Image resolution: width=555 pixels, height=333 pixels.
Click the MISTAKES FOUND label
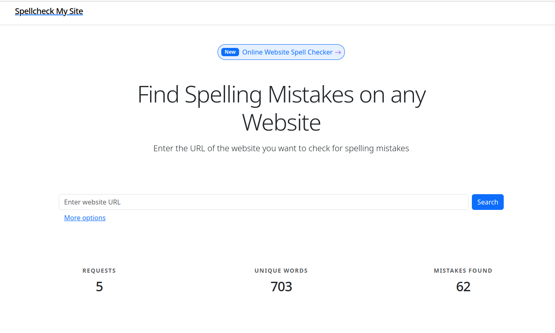(463, 271)
